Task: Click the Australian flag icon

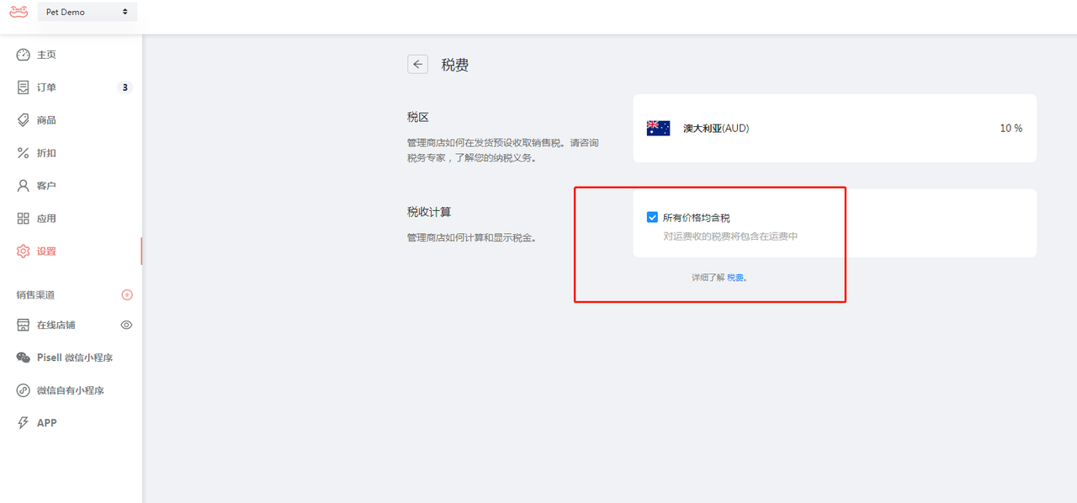Action: coord(658,128)
